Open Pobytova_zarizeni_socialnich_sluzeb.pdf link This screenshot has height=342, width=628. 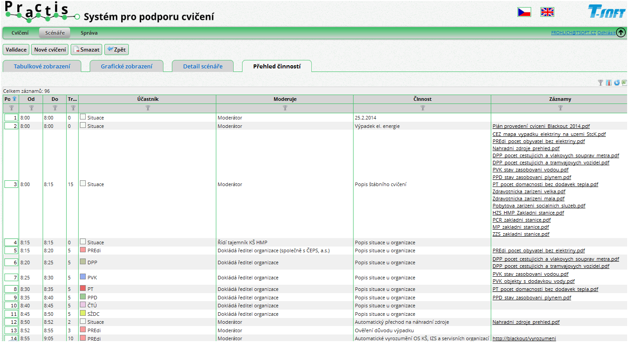coord(539,206)
